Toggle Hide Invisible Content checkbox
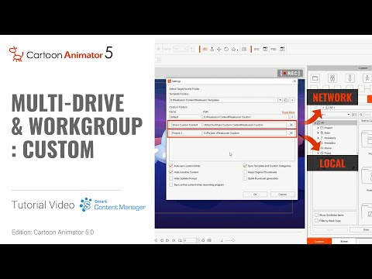The height and width of the screenshot is (279, 372). tap(170, 172)
